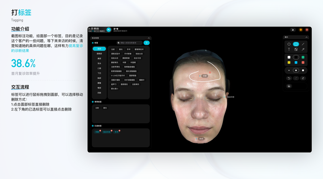
Task: Select the V-LIN瓜子脸手术 tag
Action: point(118,76)
